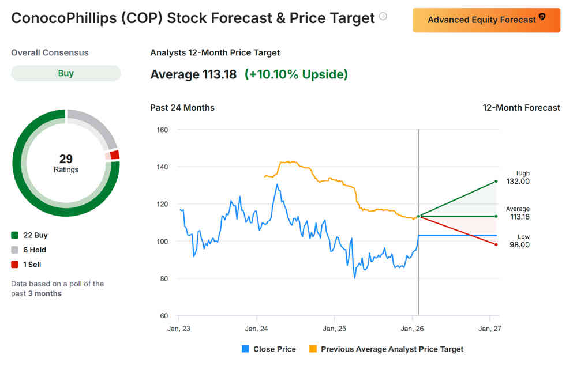Toggle the orange Previous Average Analyst Price Target swatch
The height and width of the screenshot is (366, 577).
tap(313, 349)
